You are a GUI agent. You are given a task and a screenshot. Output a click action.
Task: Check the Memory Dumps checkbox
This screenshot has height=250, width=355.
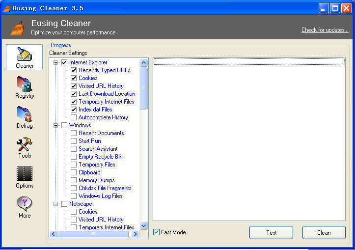point(74,180)
